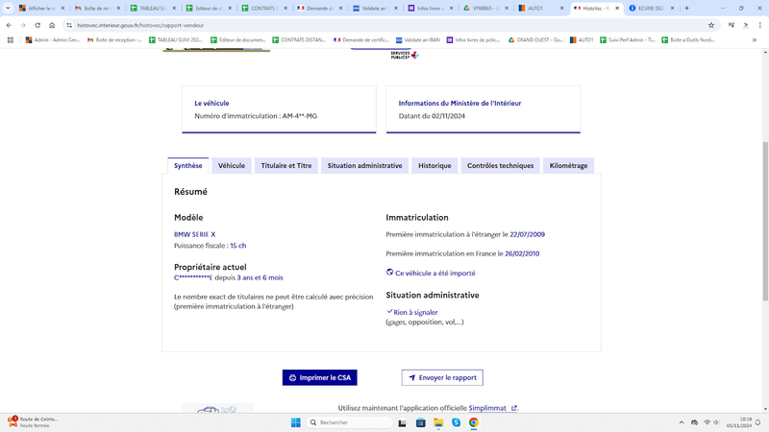Open the tab search dropdown arrow

point(8,8)
